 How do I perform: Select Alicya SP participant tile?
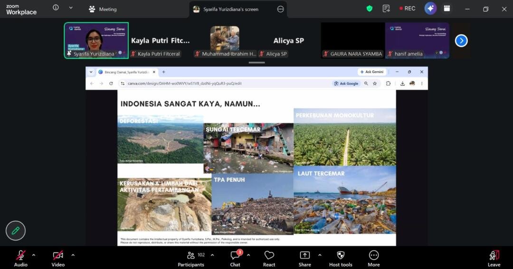pos(289,40)
